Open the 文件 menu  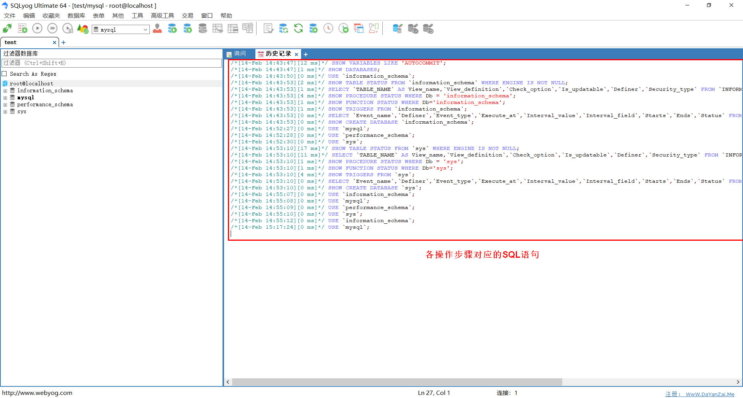tap(10, 15)
